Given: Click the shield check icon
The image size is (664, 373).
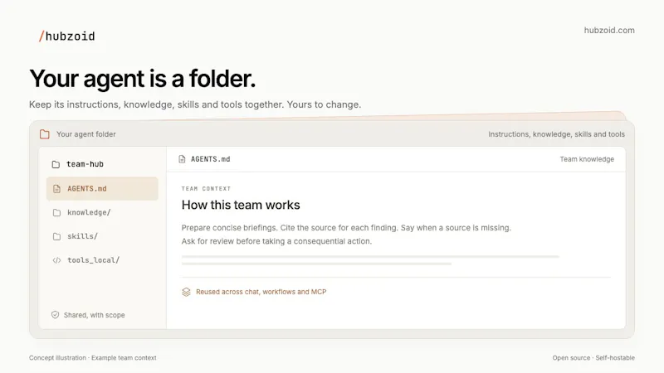Looking at the screenshot, I should pos(55,315).
